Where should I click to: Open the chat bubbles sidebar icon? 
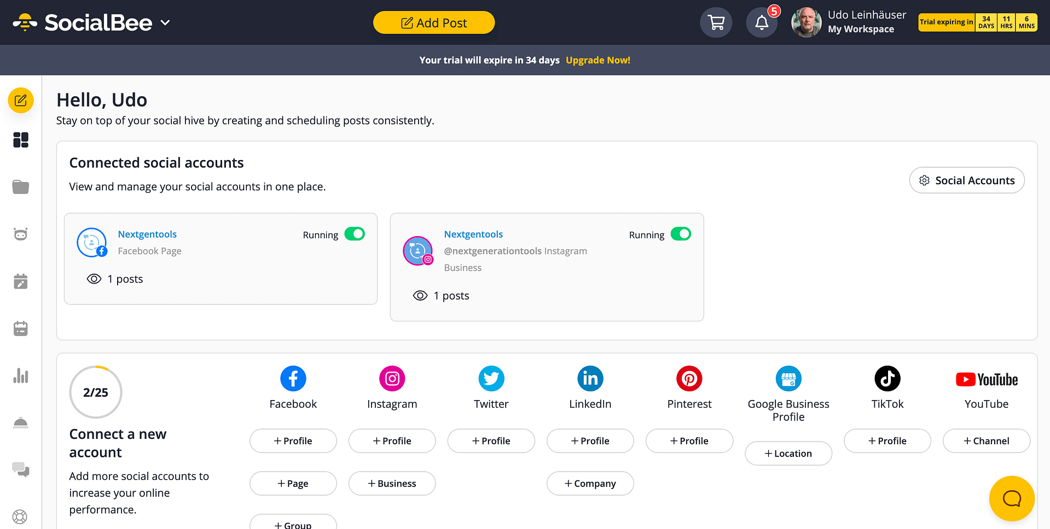point(21,469)
